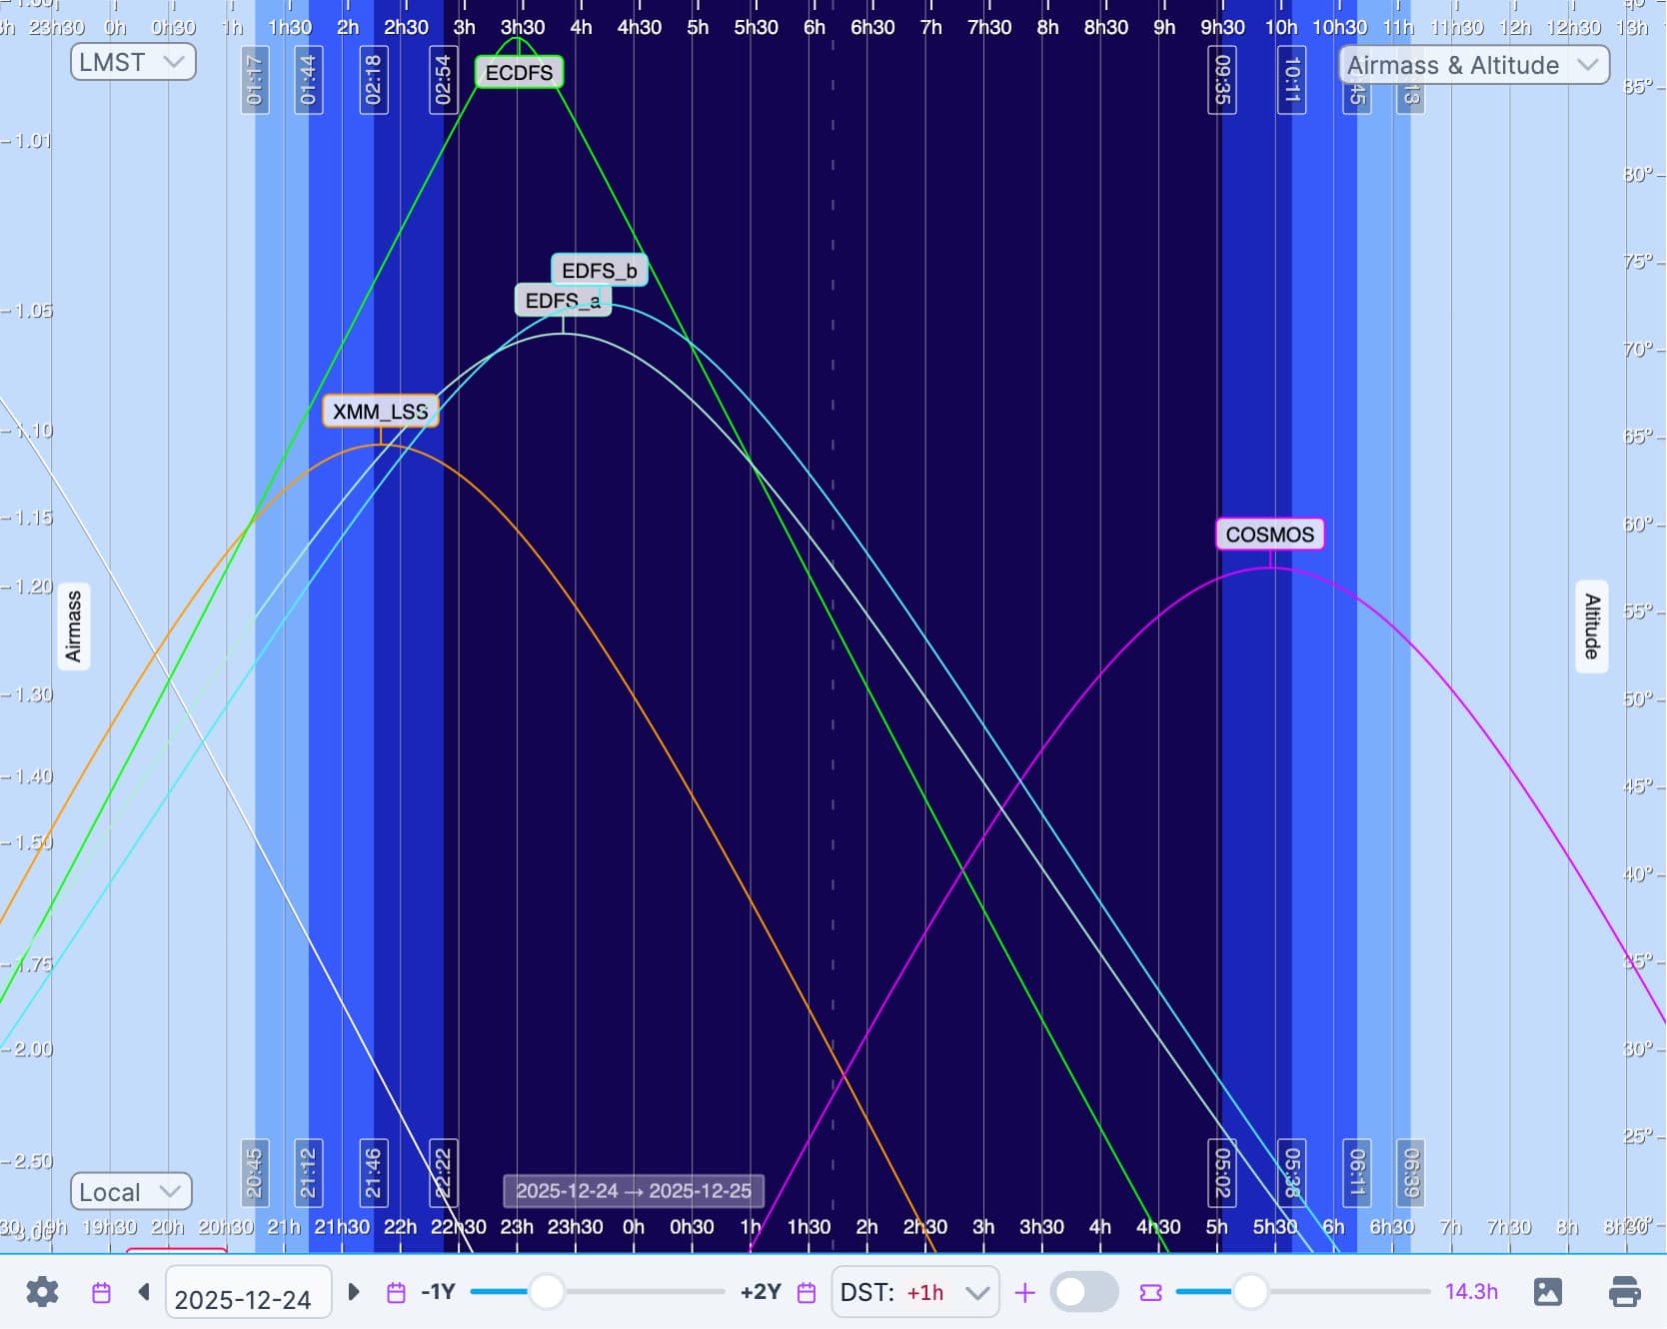Select the ECDFS target label
This screenshot has width=1667, height=1329.
[519, 73]
